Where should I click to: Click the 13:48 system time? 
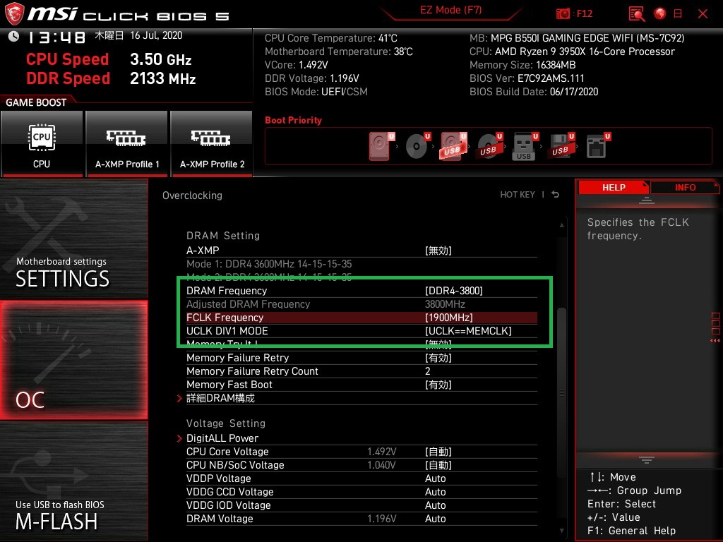tap(56, 37)
